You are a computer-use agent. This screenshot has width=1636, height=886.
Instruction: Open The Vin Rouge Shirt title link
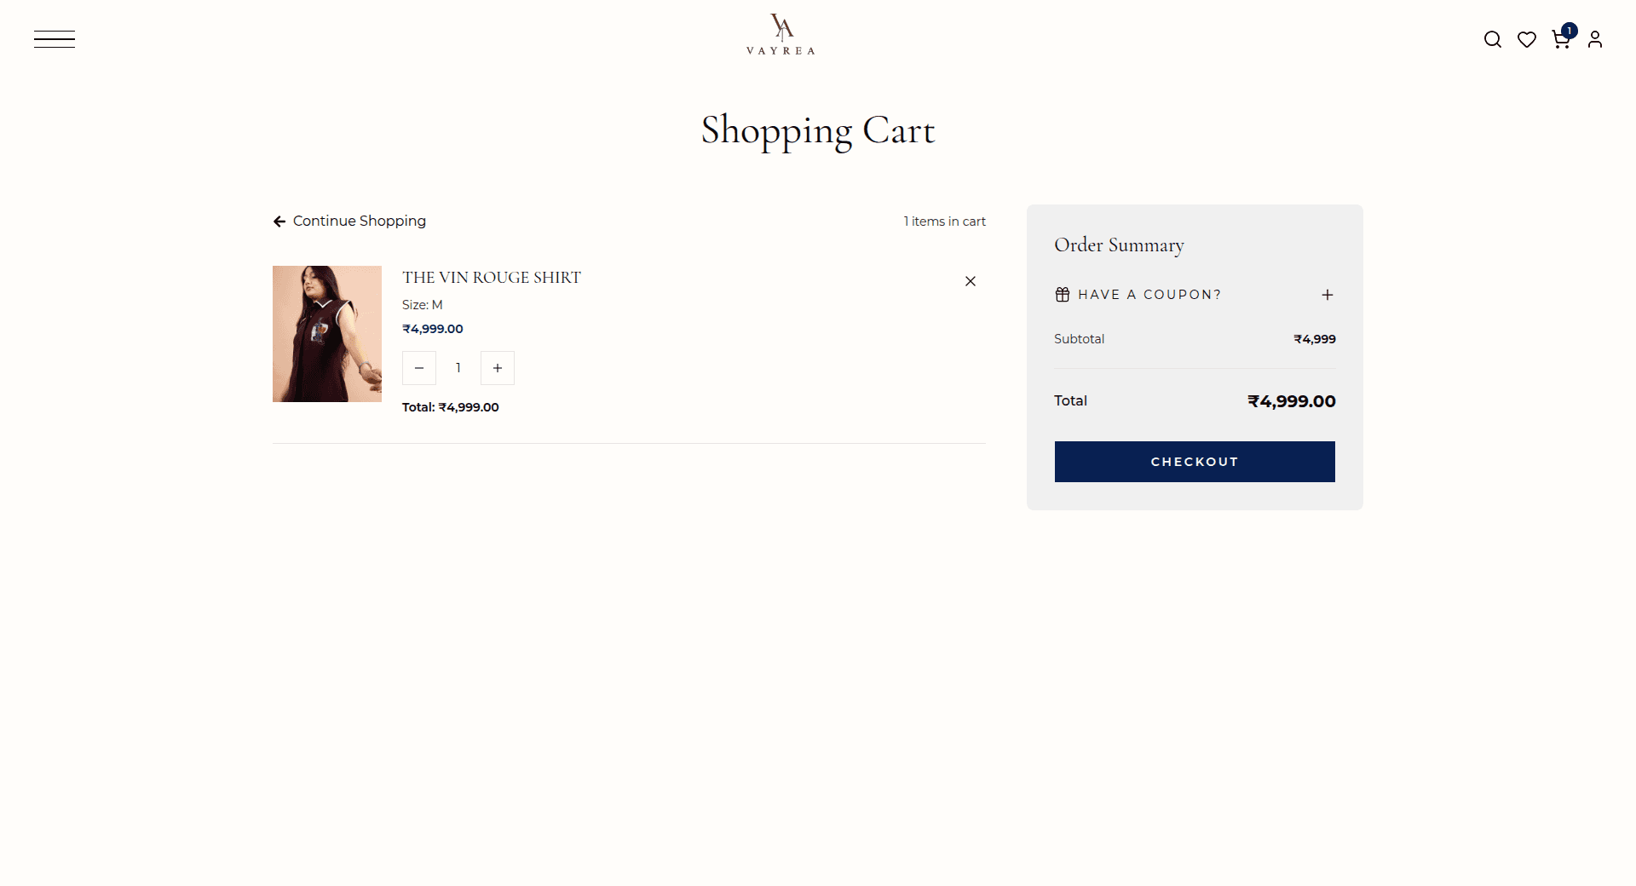[492, 278]
